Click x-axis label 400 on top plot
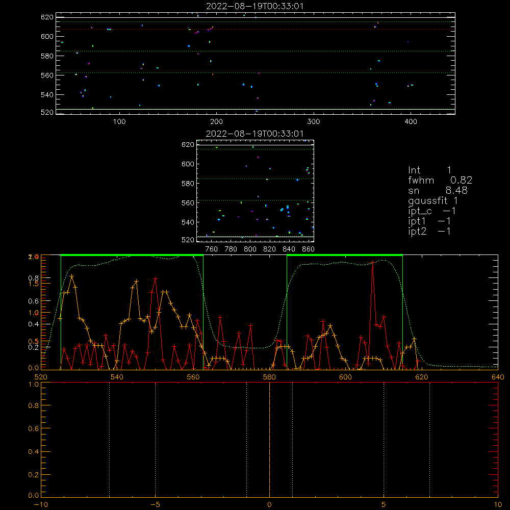 (411, 122)
